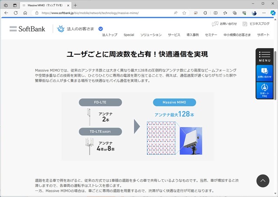Click the floating お問い合わせ button
Screen dimensions: 278x197
(x=265, y=73)
